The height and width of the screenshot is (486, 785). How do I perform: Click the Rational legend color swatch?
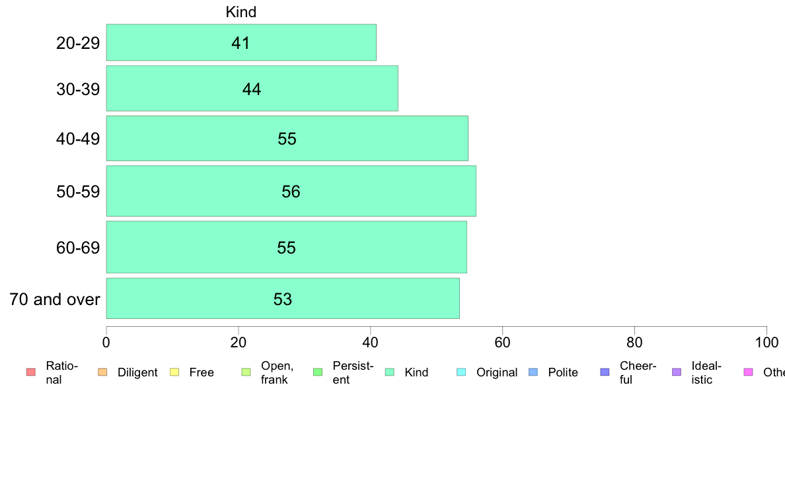31,372
